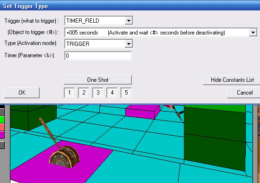Select the bright green color swatch
260x183 pixels.
(2, 120)
